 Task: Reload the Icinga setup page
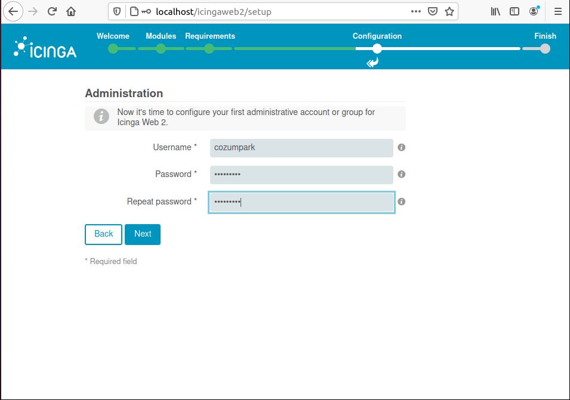52,11
